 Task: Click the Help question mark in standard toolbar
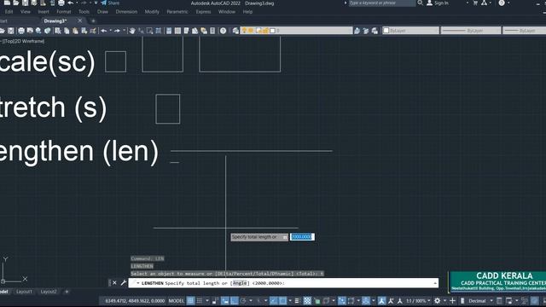(x=223, y=31)
